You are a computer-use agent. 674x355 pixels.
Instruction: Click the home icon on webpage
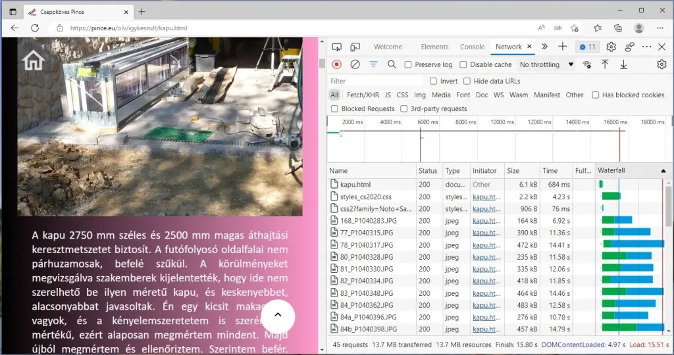pos(33,60)
